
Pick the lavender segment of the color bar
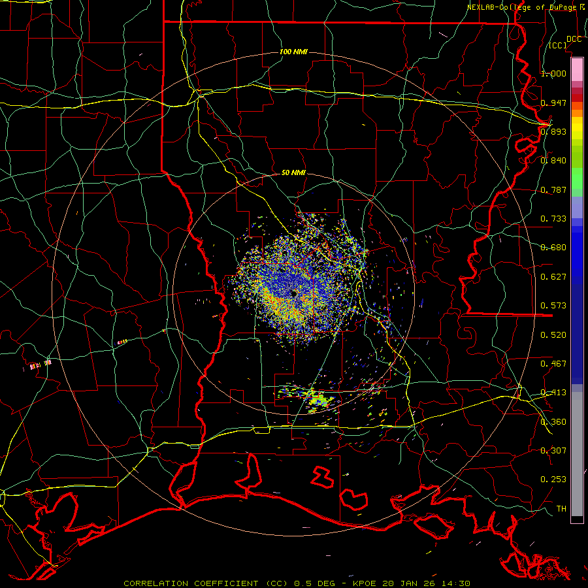(x=577, y=207)
